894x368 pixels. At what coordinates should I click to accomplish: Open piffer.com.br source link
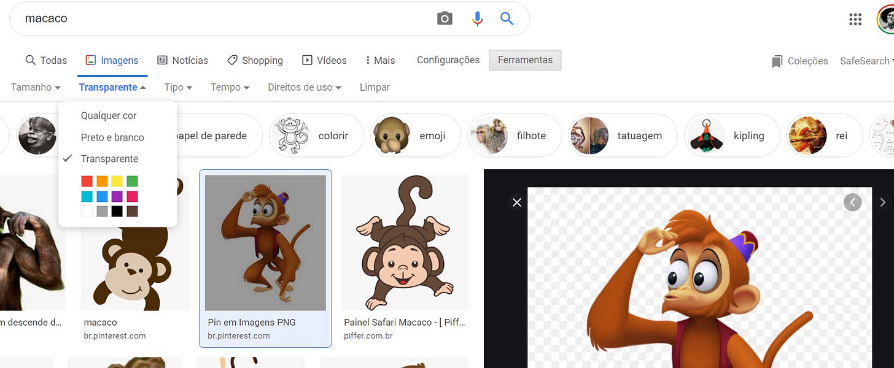[x=368, y=335]
